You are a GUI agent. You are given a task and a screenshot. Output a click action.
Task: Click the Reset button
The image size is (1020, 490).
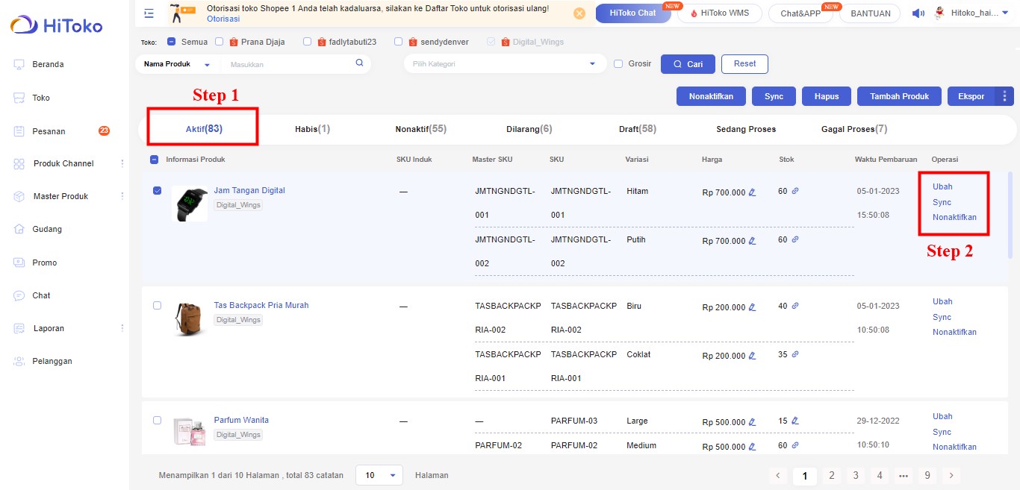(x=744, y=64)
